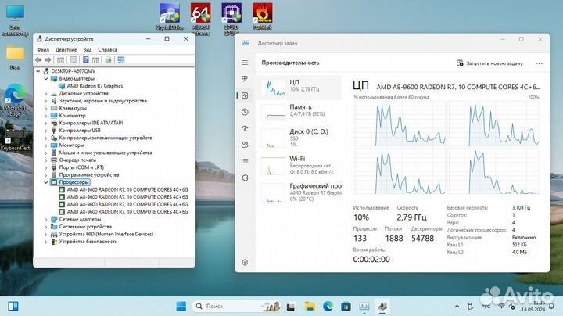The width and height of the screenshot is (563, 316).
Task: Select Звуковые, игровые и видеоустройства item
Action: [102, 101]
